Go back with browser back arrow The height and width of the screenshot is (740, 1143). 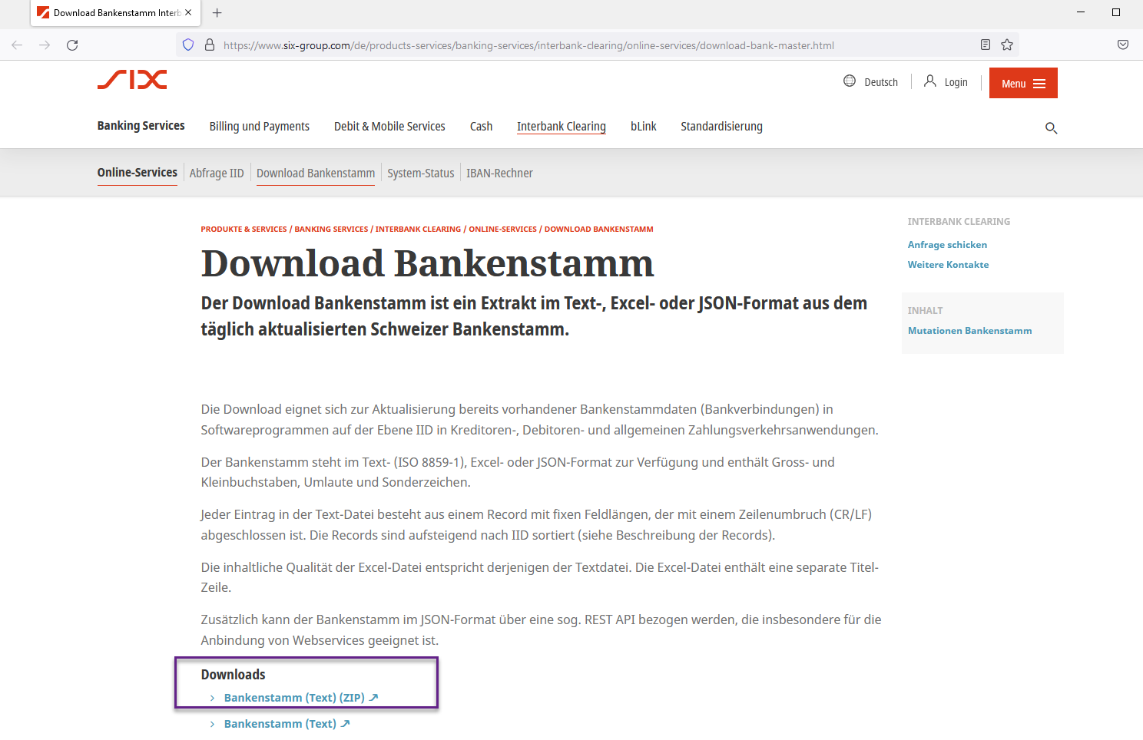(17, 45)
